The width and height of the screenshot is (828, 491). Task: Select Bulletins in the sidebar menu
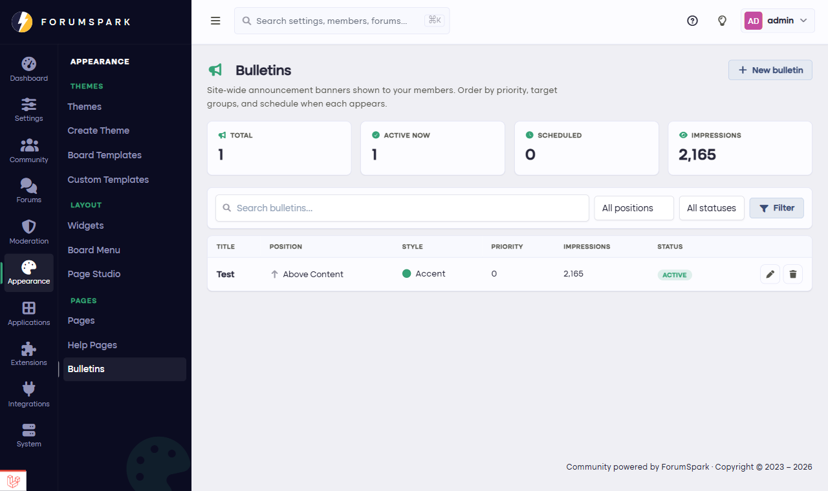(x=125, y=369)
